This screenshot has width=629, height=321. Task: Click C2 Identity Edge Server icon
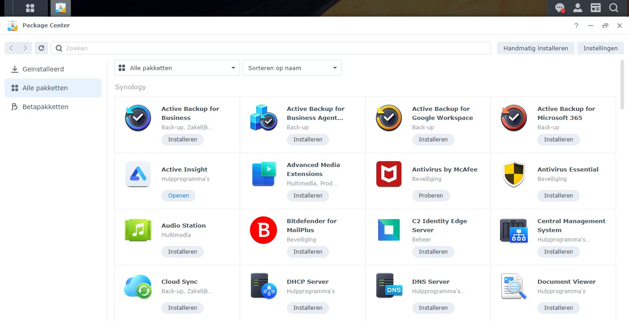[x=389, y=230]
